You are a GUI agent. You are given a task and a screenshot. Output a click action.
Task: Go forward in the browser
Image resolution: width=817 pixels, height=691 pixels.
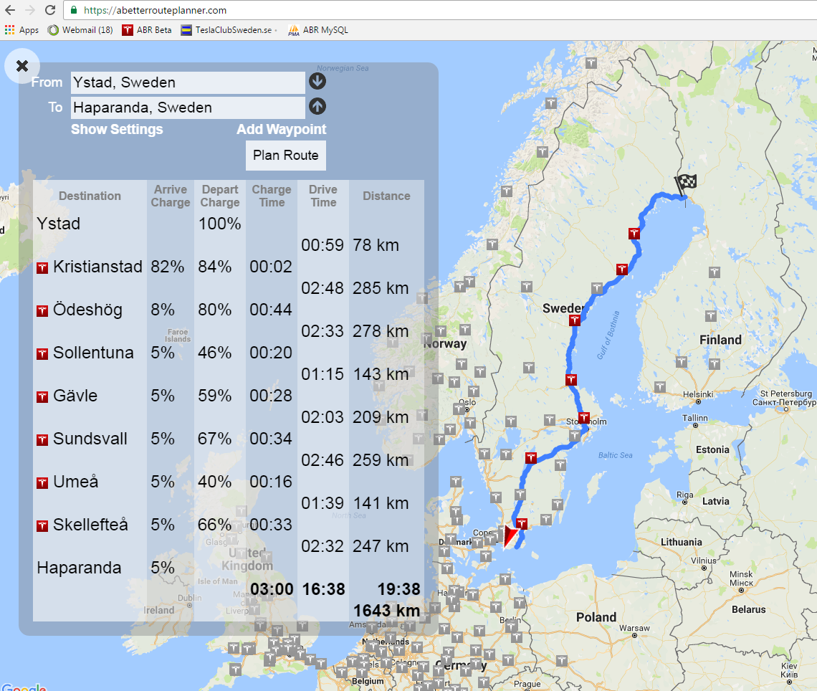click(29, 10)
